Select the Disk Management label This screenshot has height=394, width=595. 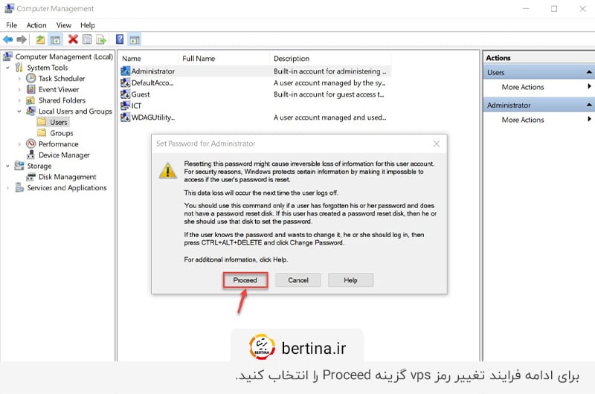[x=68, y=177]
